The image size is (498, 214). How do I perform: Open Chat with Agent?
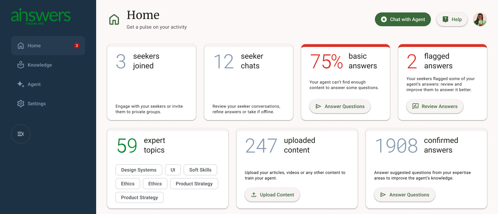(403, 19)
